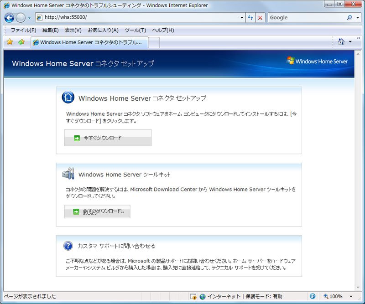The image size is (365, 304).
Task: Click the scrollbar up arrow
Action: [358, 54]
